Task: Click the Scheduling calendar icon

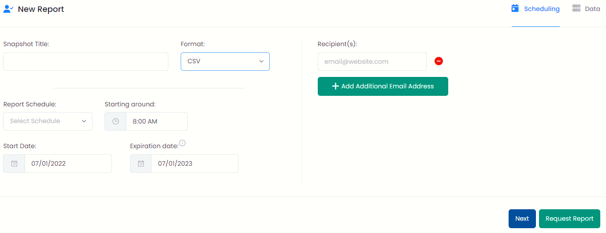Action: click(515, 8)
